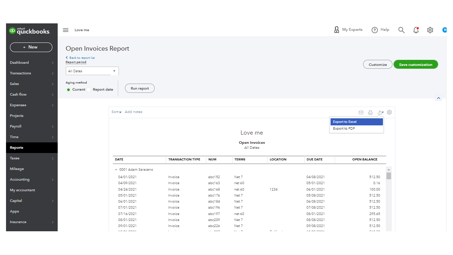
Task: Open the QuickBooks settings gear in top bar
Action: [x=430, y=30]
